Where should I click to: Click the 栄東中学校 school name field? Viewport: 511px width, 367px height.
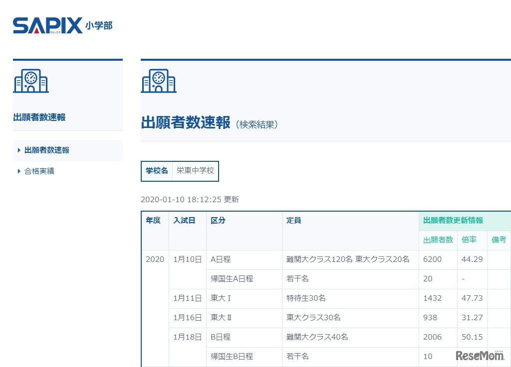(x=195, y=170)
